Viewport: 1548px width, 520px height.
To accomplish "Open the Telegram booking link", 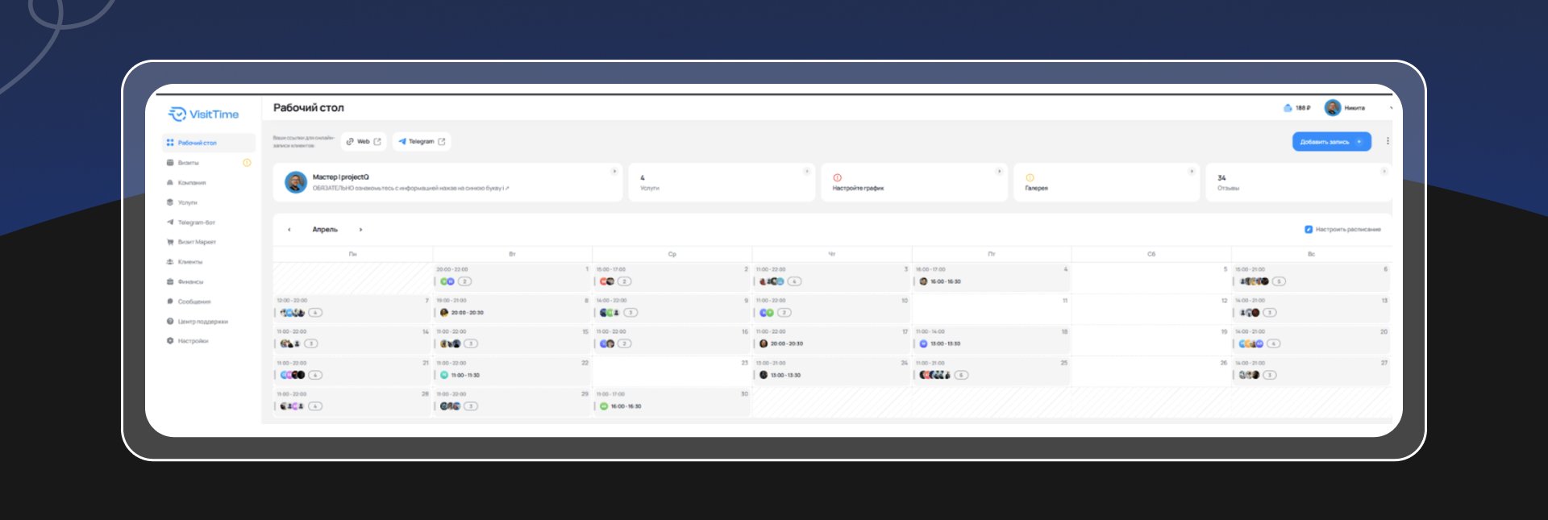I will coord(422,141).
